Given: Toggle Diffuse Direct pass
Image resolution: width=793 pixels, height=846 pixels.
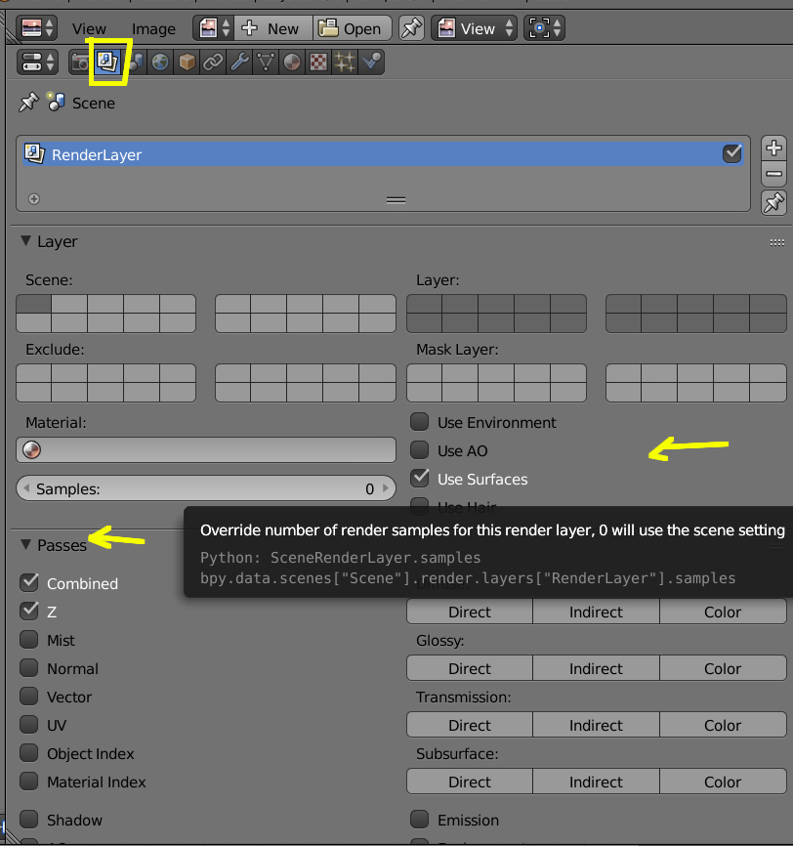Looking at the screenshot, I should [470, 612].
